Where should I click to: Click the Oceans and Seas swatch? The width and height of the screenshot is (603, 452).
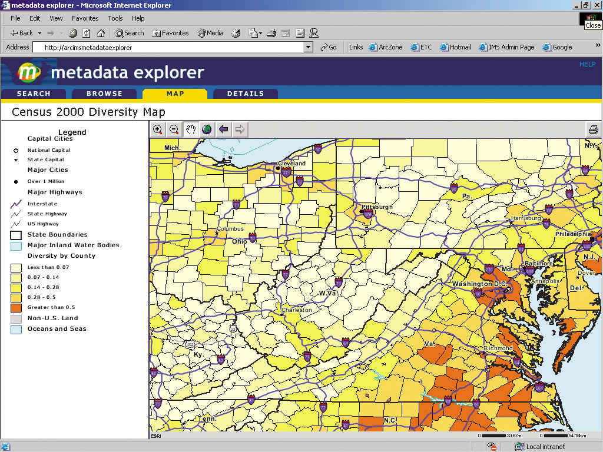16,330
